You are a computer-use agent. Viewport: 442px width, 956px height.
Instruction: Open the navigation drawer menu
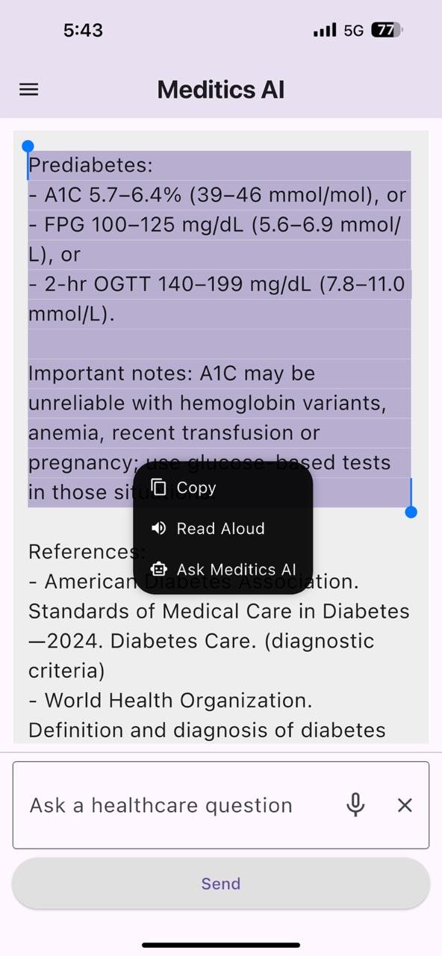click(28, 89)
